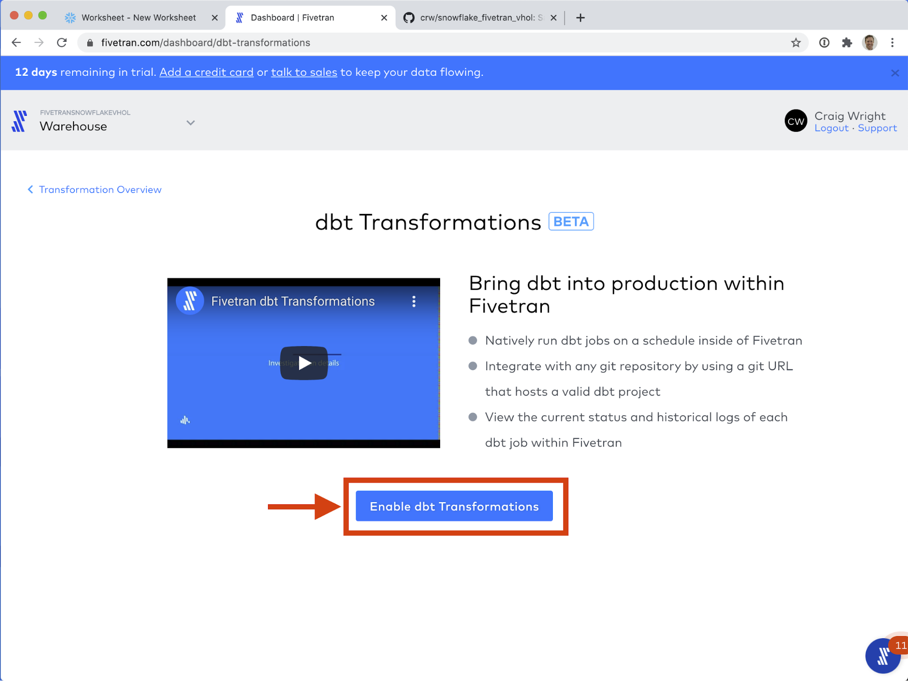Dismiss the trial banner with X
The width and height of the screenshot is (908, 681).
pos(894,73)
